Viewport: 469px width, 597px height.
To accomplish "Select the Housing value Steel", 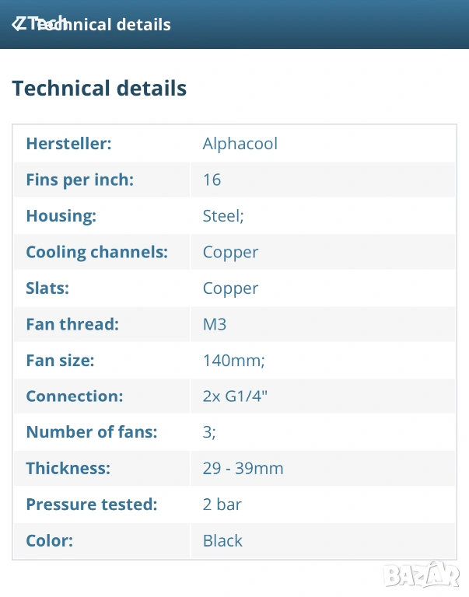I will pos(223,216).
